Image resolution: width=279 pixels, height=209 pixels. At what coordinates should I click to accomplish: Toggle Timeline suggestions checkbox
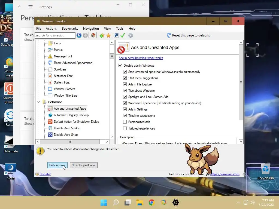(125, 115)
